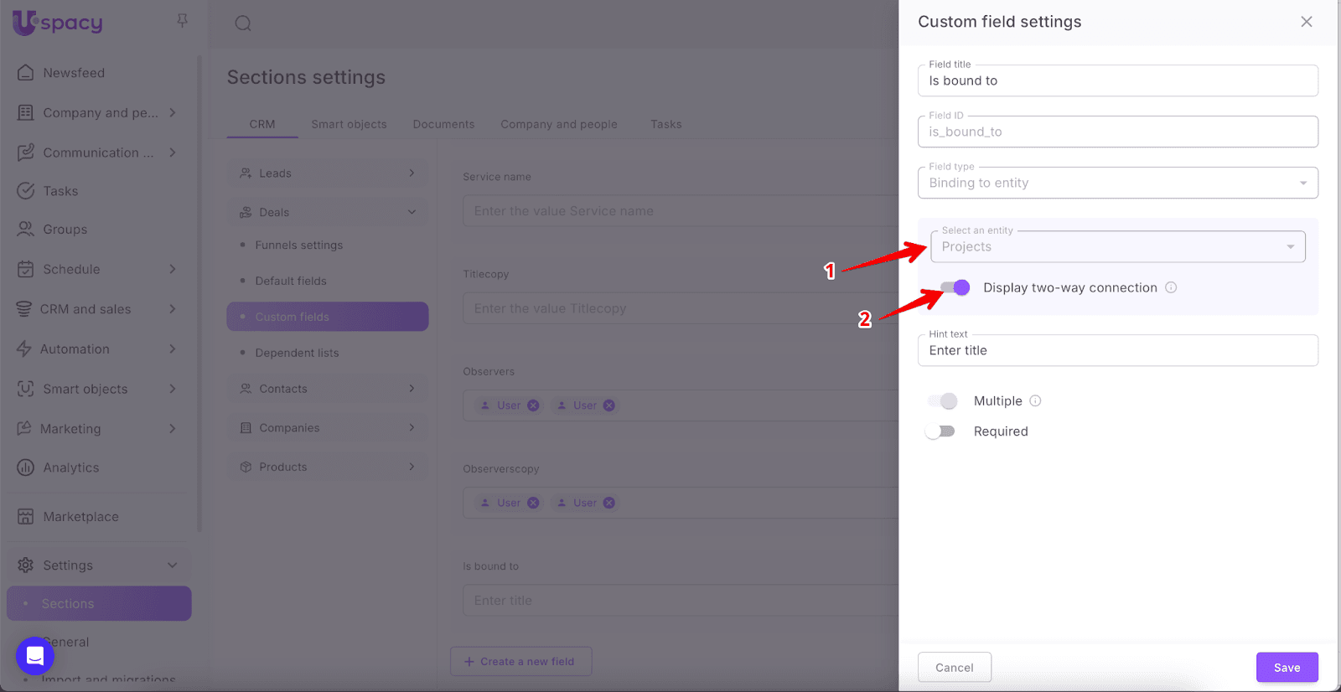Click info icon next to Multiple

[x=1035, y=401]
